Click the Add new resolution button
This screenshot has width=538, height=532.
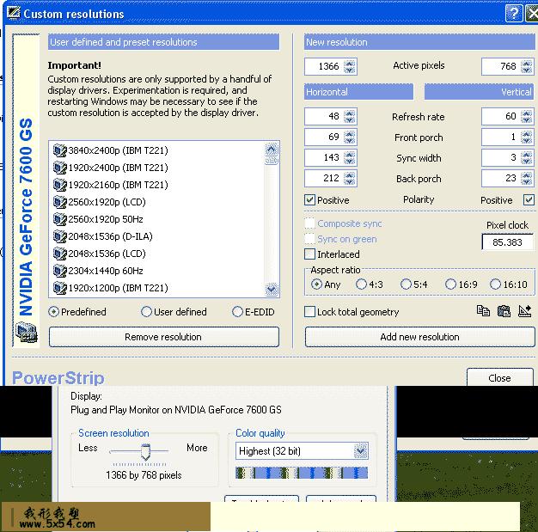[419, 337]
